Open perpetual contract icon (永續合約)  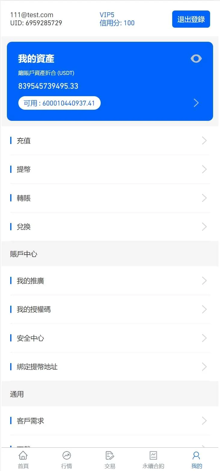coord(153,455)
